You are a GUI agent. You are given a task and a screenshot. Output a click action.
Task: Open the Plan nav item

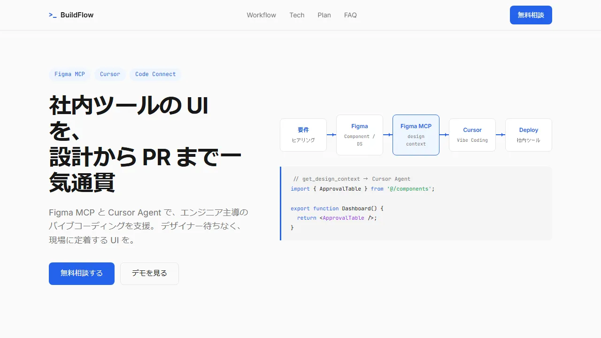[x=324, y=15]
